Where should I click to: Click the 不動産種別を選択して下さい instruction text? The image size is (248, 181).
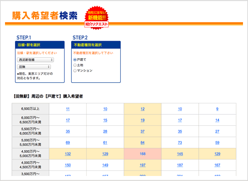pyautogui.click(x=93, y=53)
